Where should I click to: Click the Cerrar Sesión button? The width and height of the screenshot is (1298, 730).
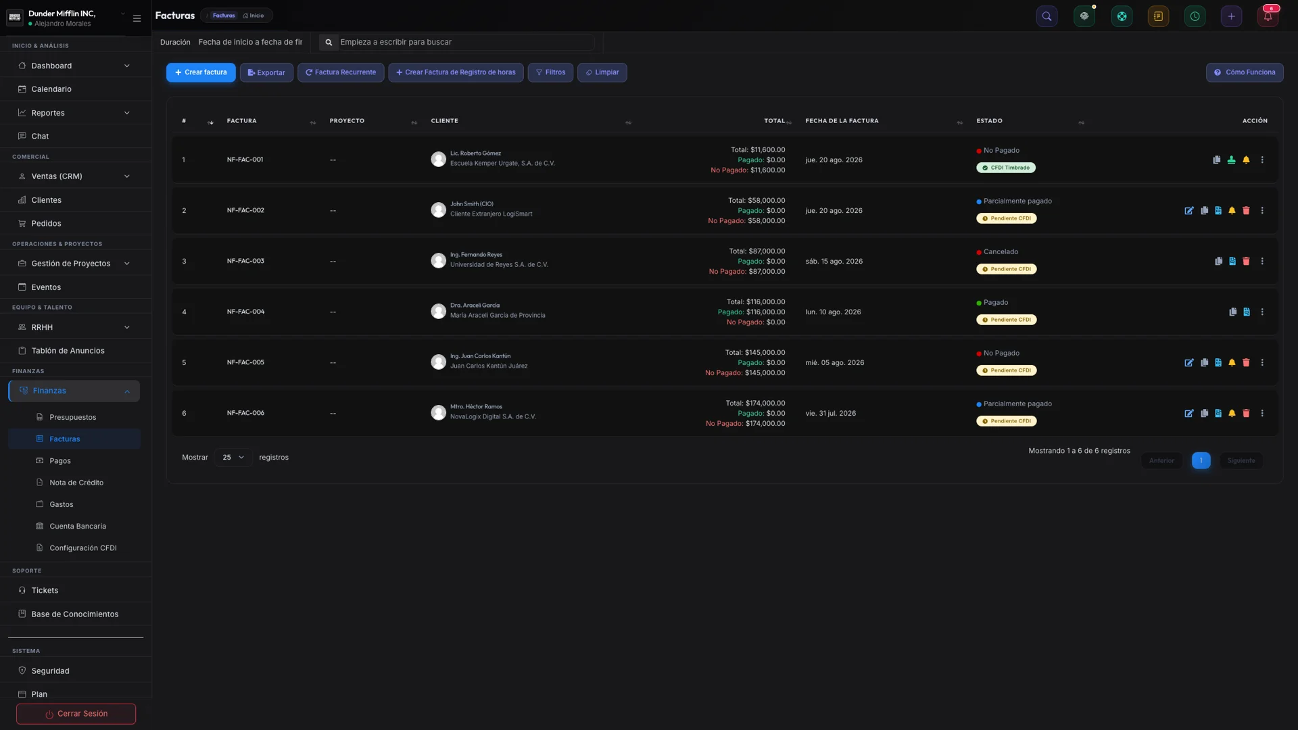[x=76, y=714]
